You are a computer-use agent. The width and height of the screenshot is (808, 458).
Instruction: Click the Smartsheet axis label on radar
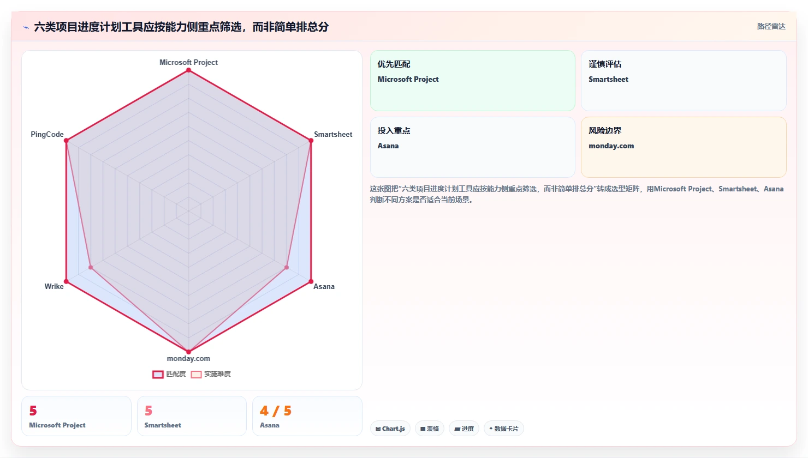(x=333, y=135)
